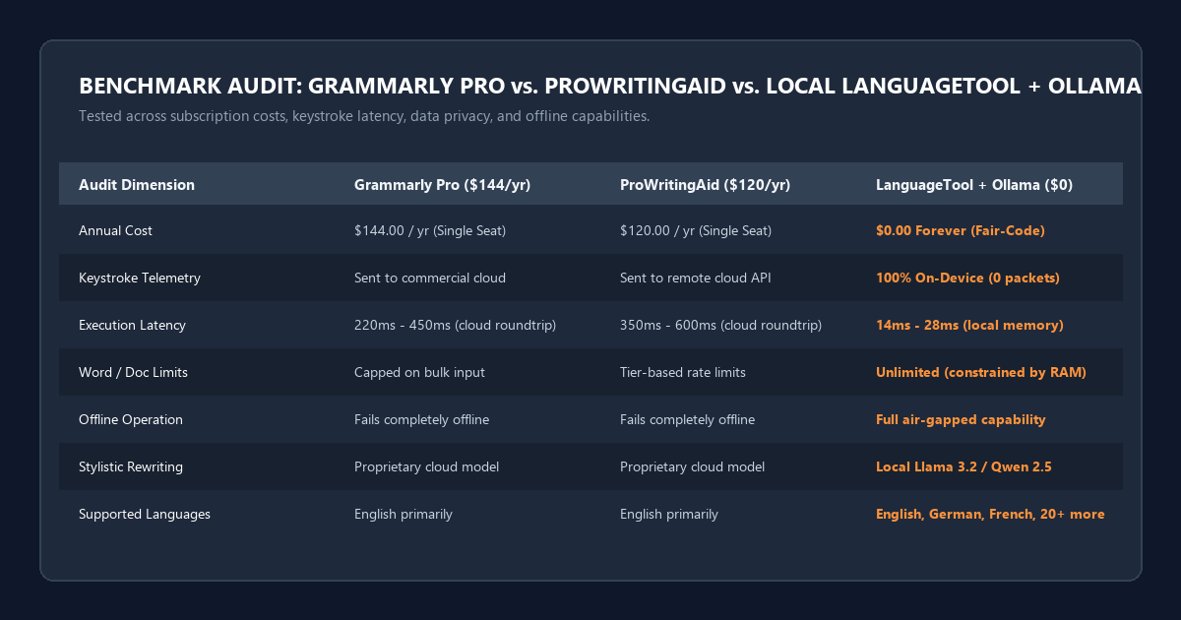Select the 'Supported Languages' row label

click(x=145, y=514)
